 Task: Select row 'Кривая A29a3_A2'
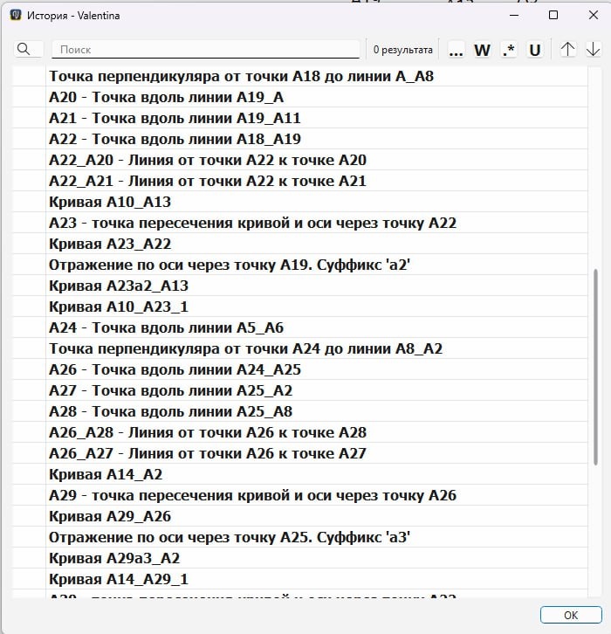click(300, 558)
